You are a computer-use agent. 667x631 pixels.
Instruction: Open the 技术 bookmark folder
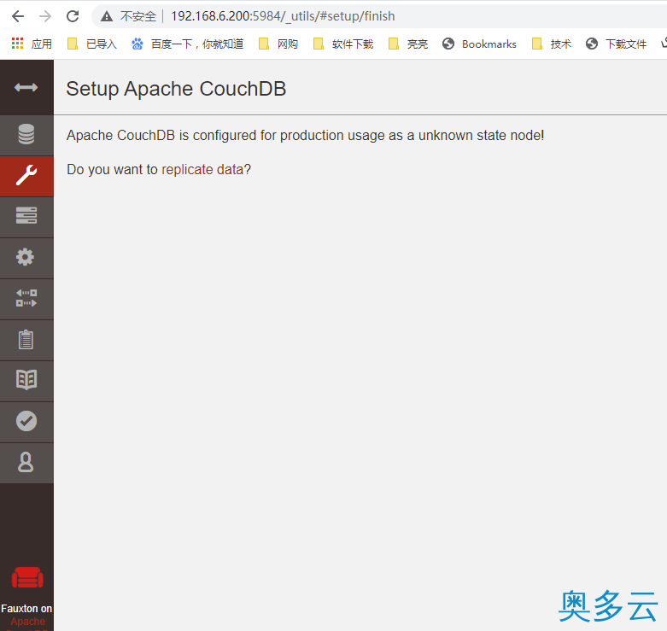[x=552, y=44]
